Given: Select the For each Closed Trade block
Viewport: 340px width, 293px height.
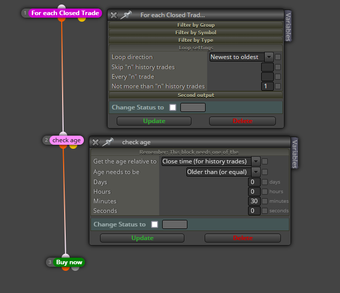Looking at the screenshot, I should [x=65, y=13].
